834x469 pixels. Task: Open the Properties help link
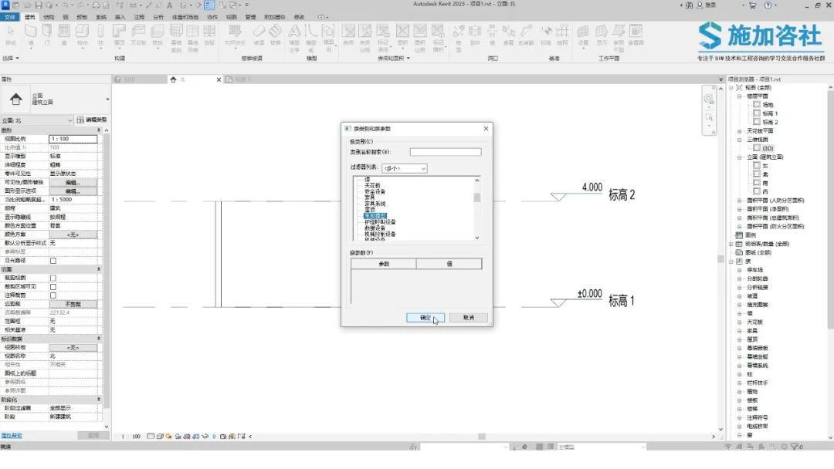pyautogui.click(x=12, y=436)
